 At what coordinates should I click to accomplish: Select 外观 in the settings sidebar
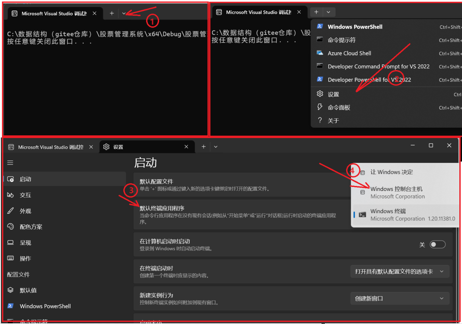(x=65, y=211)
